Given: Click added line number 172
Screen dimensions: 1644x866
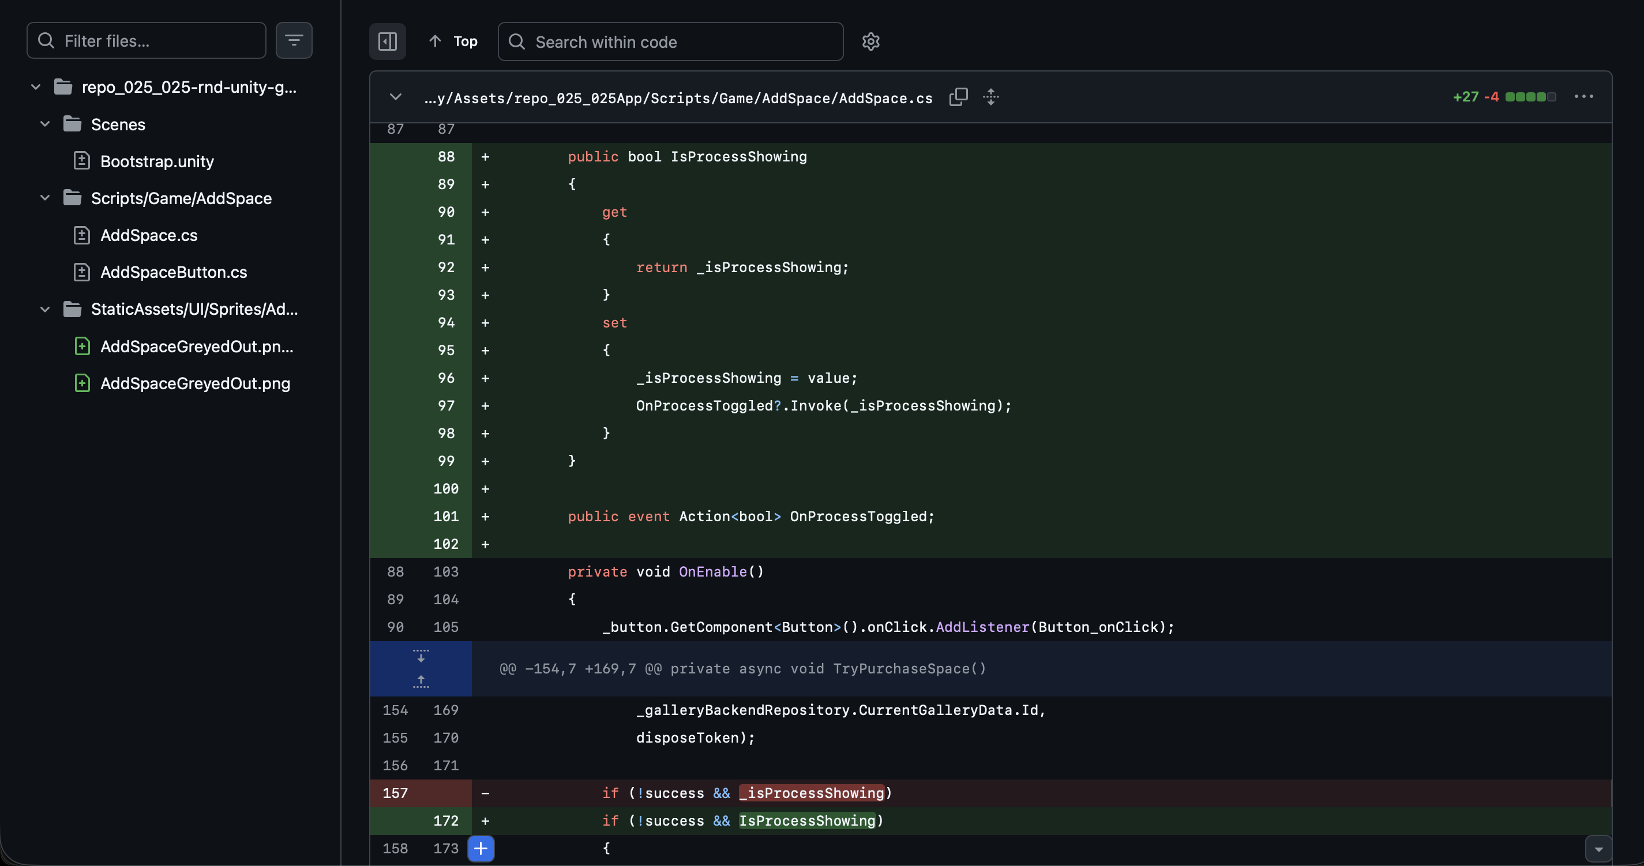Looking at the screenshot, I should click(x=445, y=820).
